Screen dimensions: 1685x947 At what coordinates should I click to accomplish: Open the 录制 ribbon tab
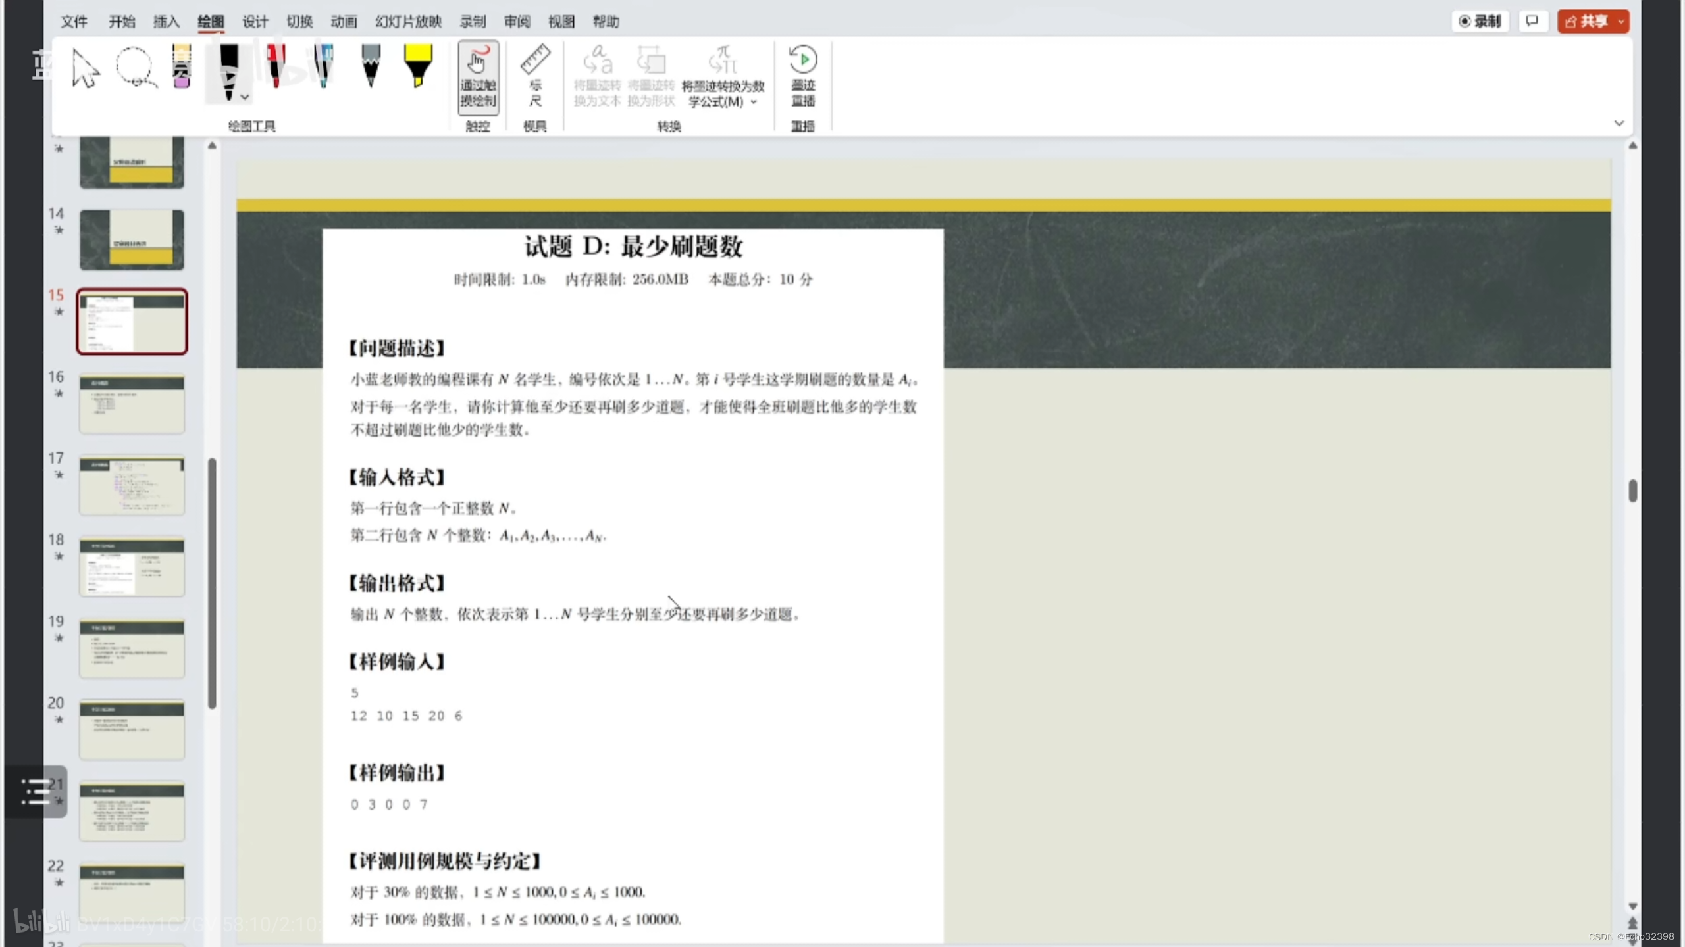click(x=473, y=22)
